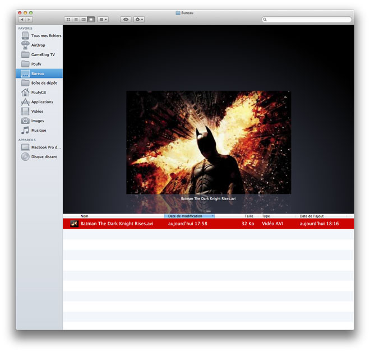Sort by the Taille column
Viewport: 370px width, 352px height.
[x=249, y=216]
